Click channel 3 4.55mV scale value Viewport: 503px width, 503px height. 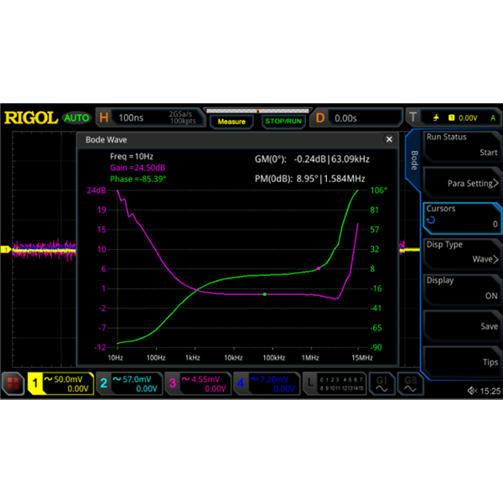(205, 379)
